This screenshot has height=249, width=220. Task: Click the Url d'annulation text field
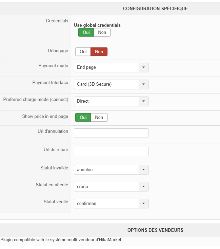point(111,133)
